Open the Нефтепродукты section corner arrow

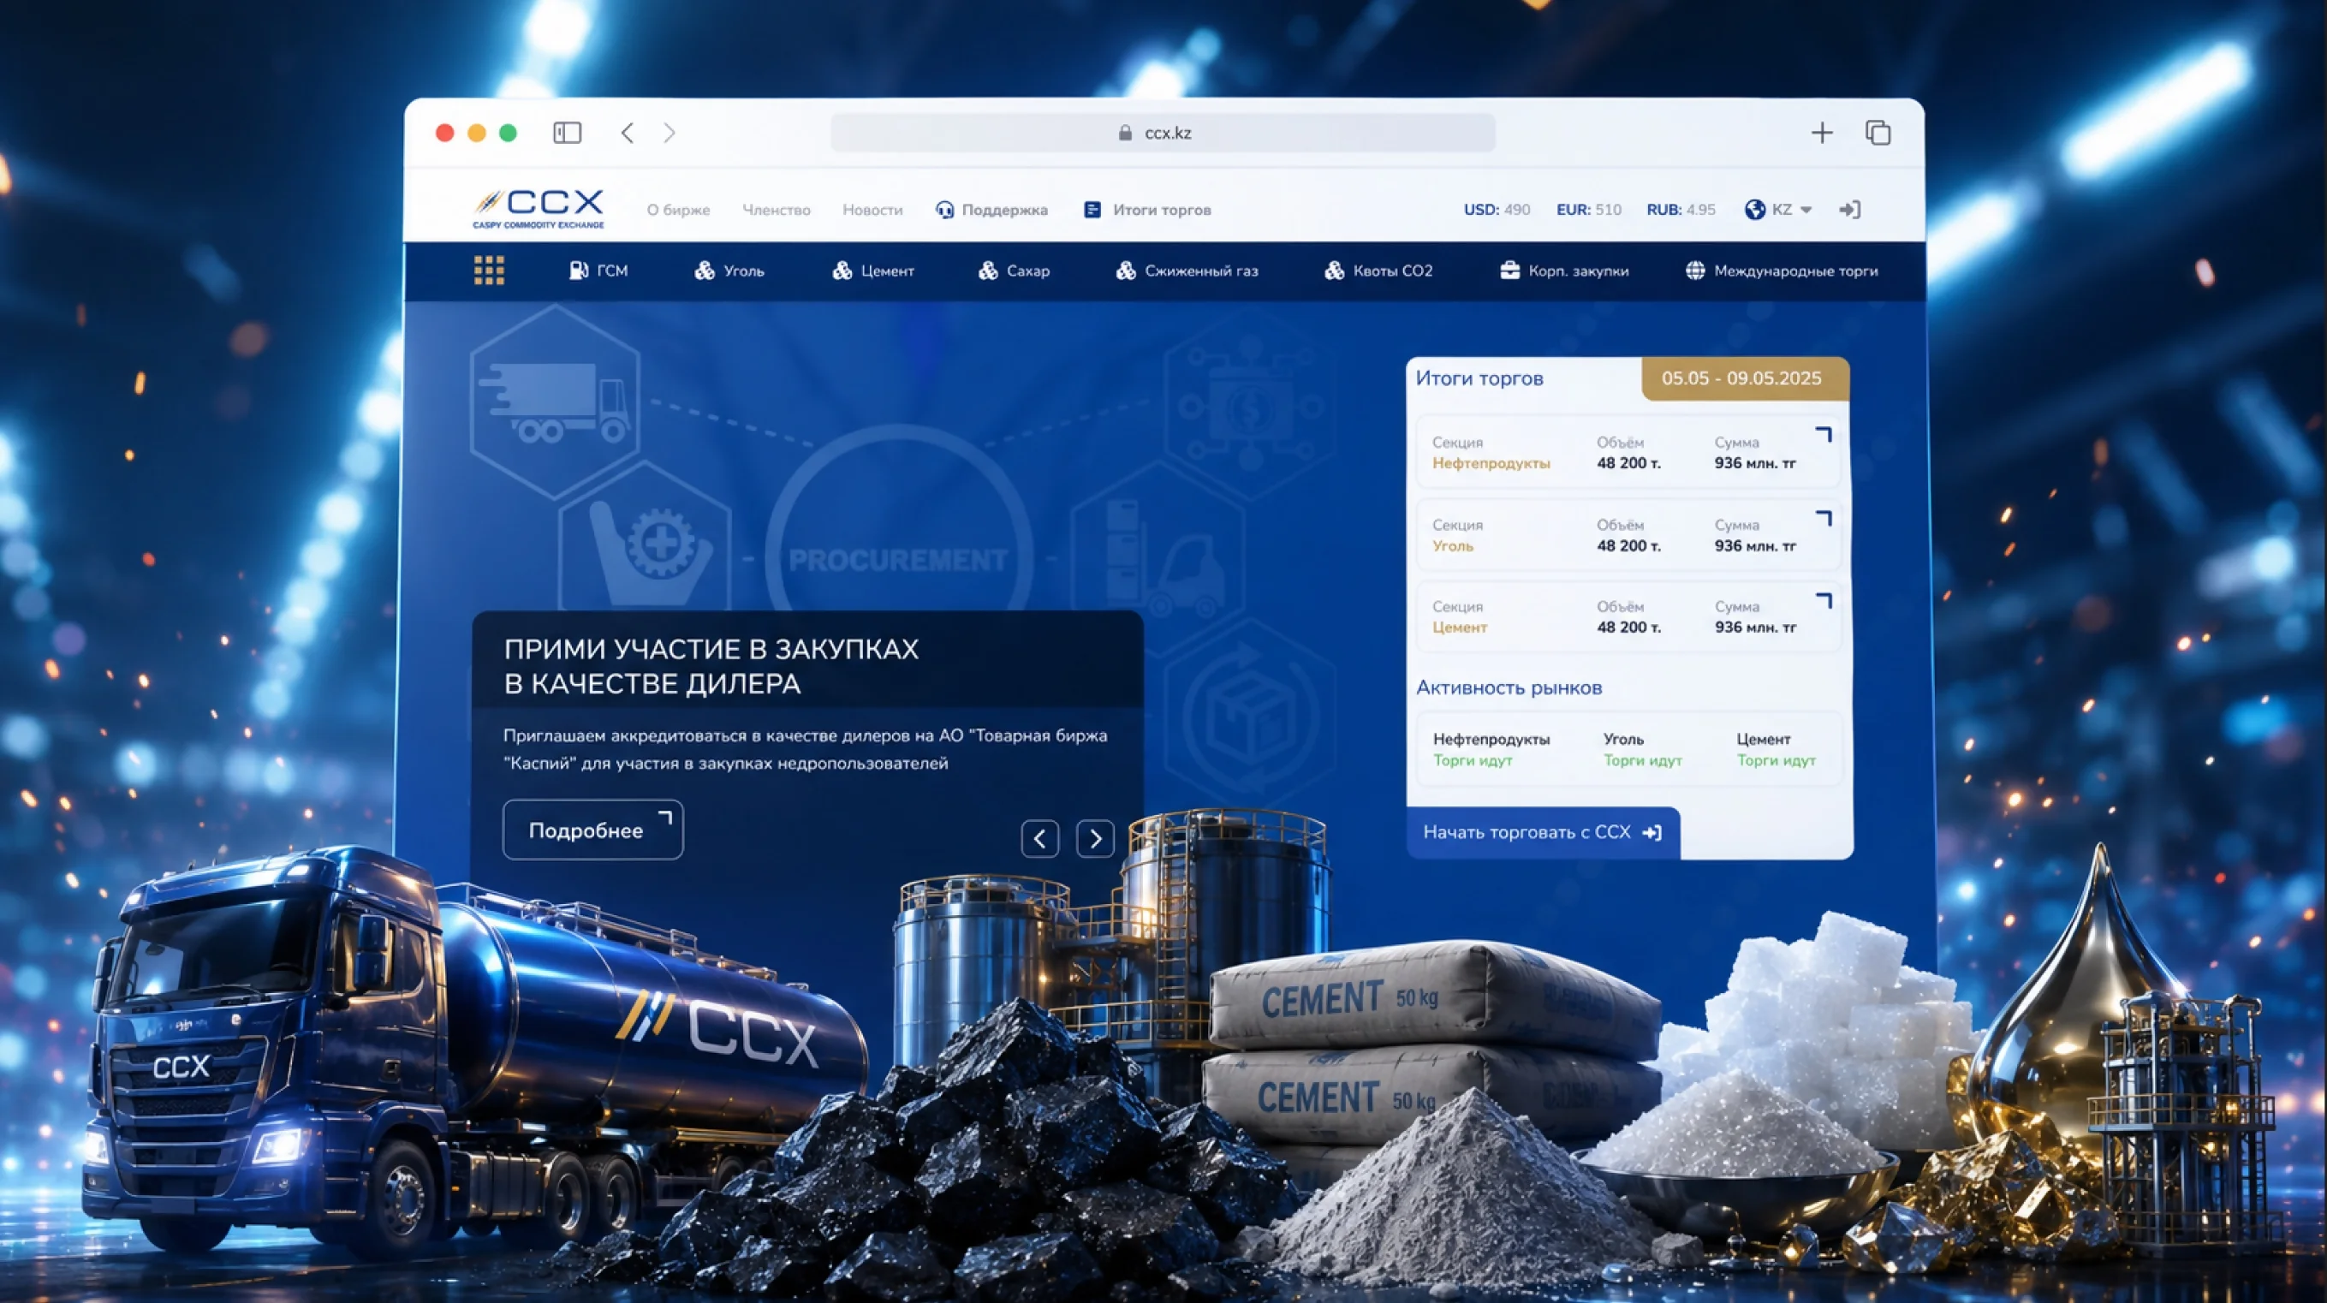pyautogui.click(x=1824, y=435)
